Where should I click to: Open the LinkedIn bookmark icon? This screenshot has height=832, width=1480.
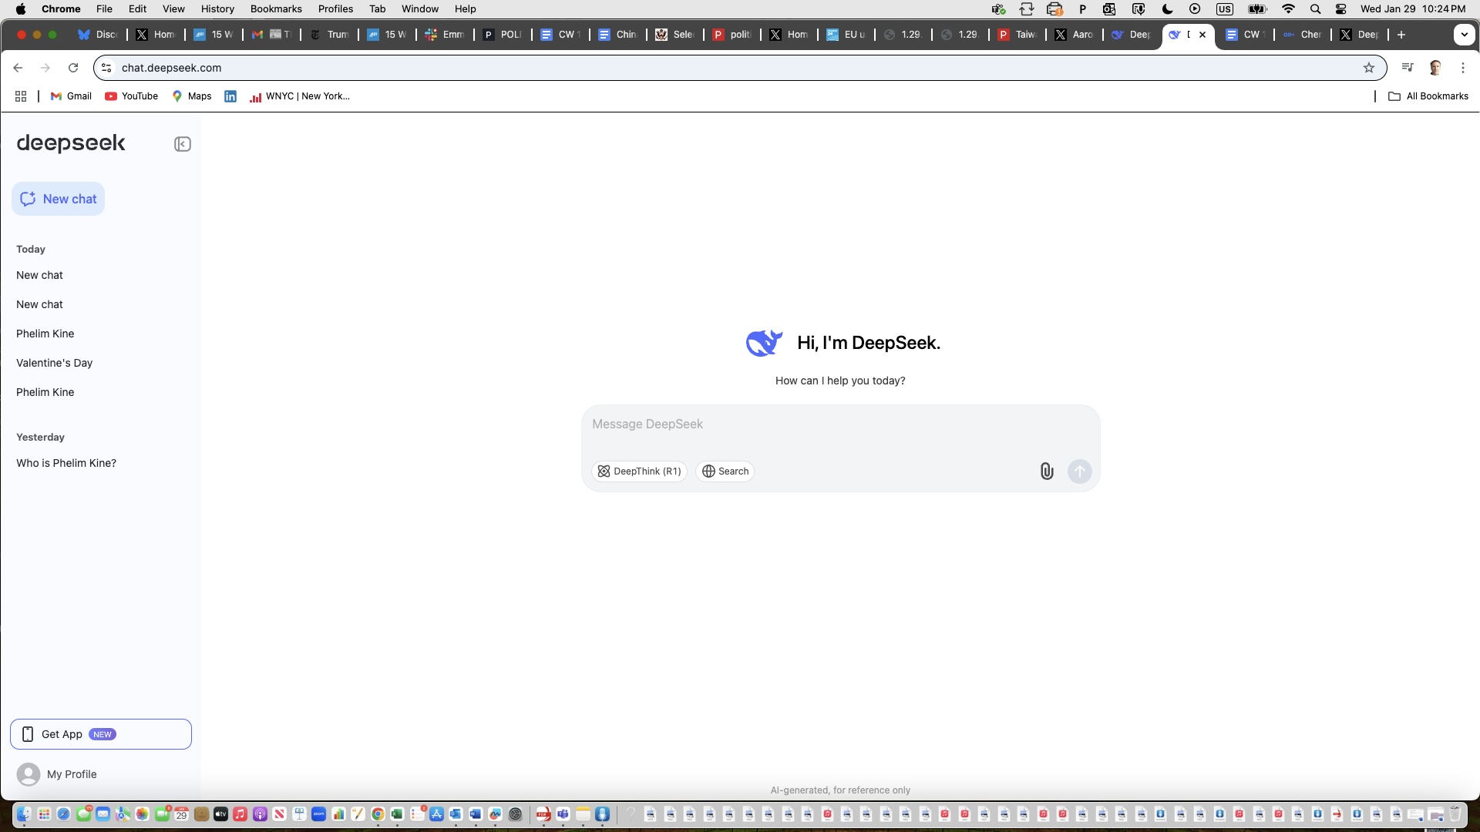pyautogui.click(x=230, y=96)
